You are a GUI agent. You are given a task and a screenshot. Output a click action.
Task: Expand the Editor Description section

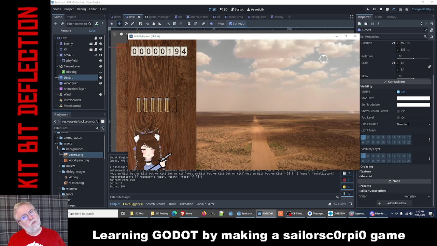pyautogui.click(x=373, y=191)
